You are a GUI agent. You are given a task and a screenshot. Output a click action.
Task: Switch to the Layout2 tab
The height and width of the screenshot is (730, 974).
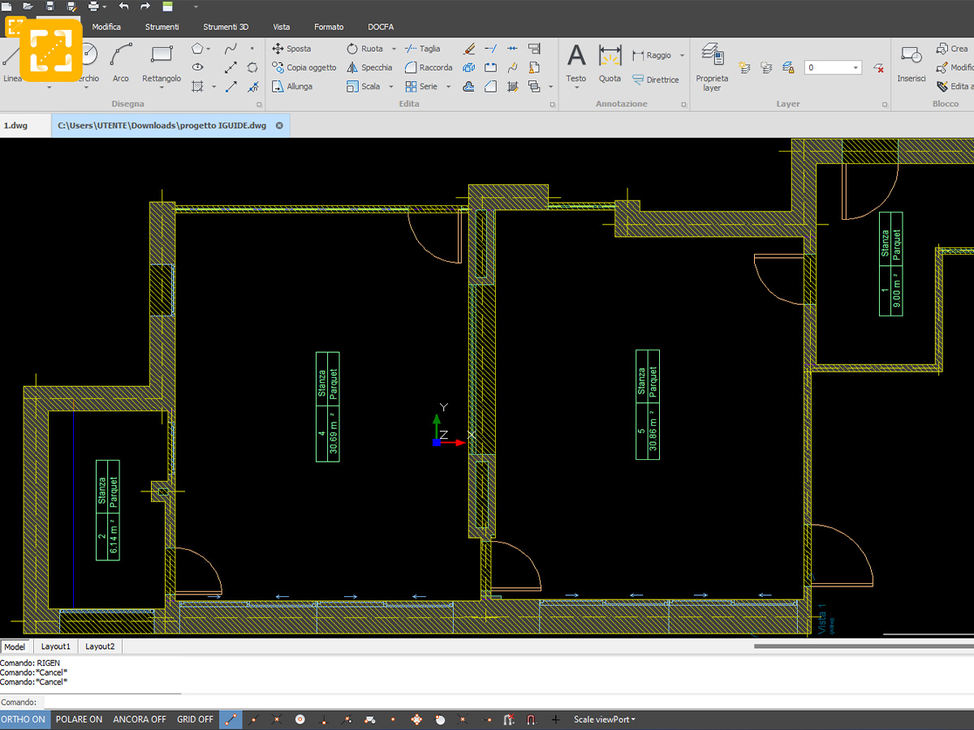(x=100, y=646)
